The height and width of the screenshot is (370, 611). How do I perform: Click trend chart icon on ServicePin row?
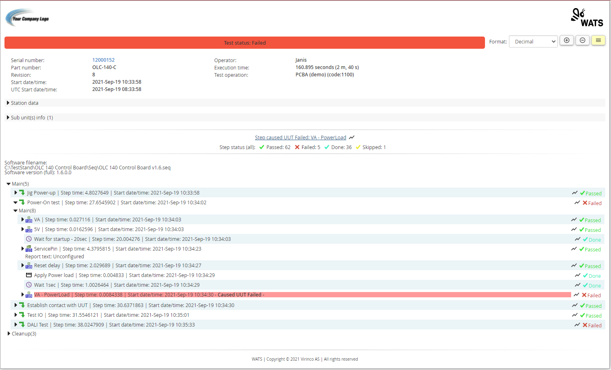tap(574, 249)
